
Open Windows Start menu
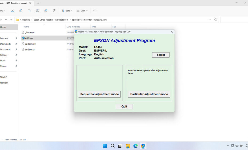tap(105, 146)
